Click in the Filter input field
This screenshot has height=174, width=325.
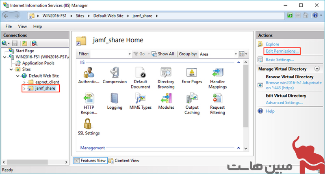pyautogui.click(x=108, y=54)
